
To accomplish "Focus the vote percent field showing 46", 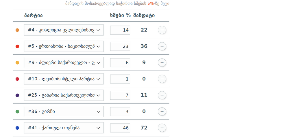I will point(120,128).
